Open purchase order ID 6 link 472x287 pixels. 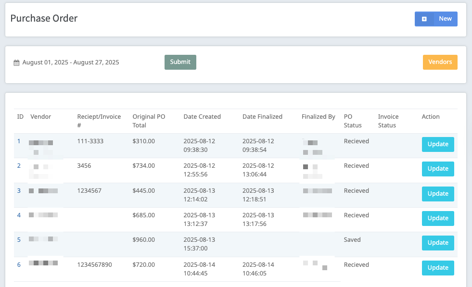pyautogui.click(x=19, y=265)
